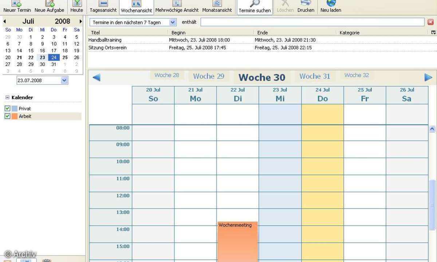Click the Löschen delete button
This screenshot has width=437, height=262.
[285, 7]
